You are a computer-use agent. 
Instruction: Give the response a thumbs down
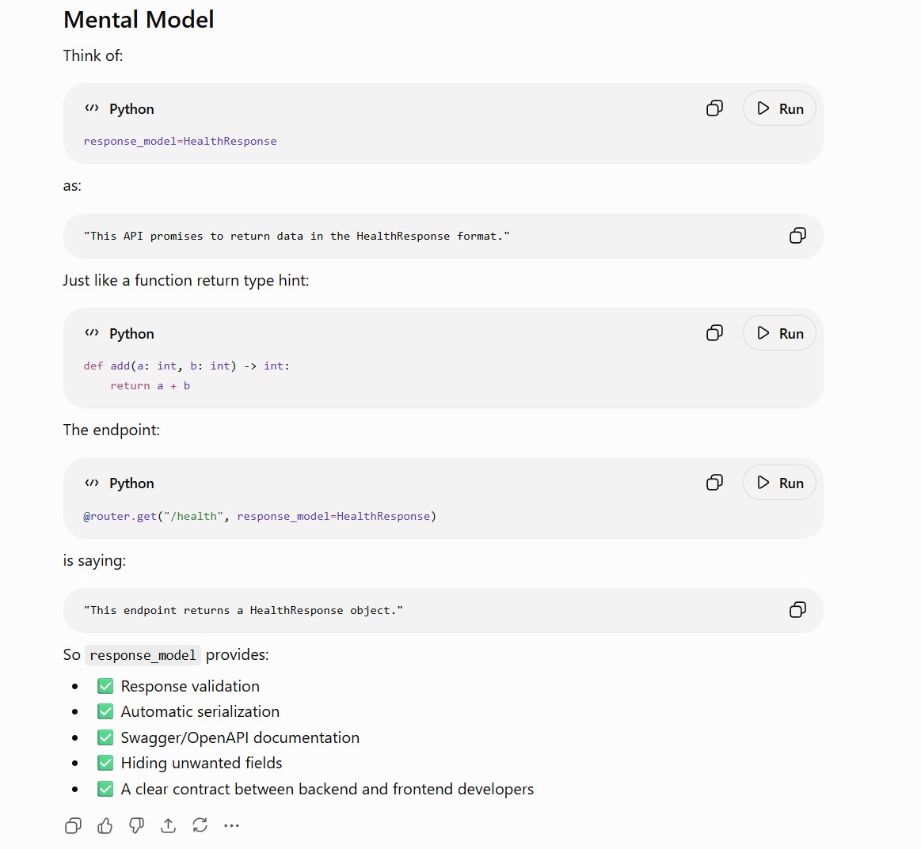click(136, 825)
